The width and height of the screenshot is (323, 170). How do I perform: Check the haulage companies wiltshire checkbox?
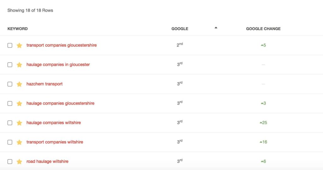(10, 123)
